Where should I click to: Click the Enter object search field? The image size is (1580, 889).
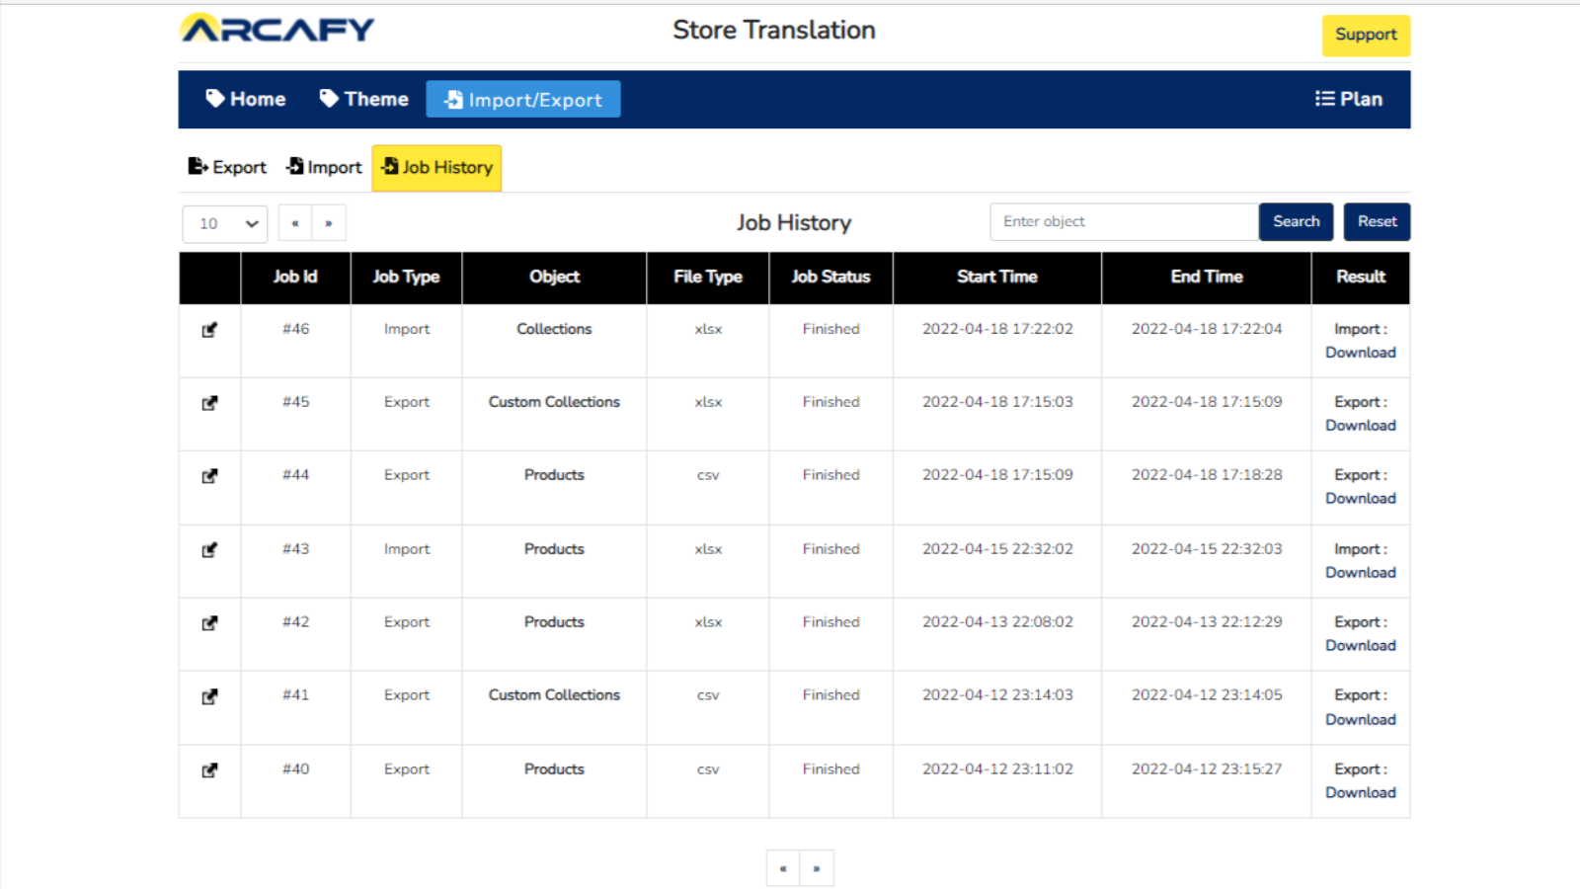pos(1124,222)
